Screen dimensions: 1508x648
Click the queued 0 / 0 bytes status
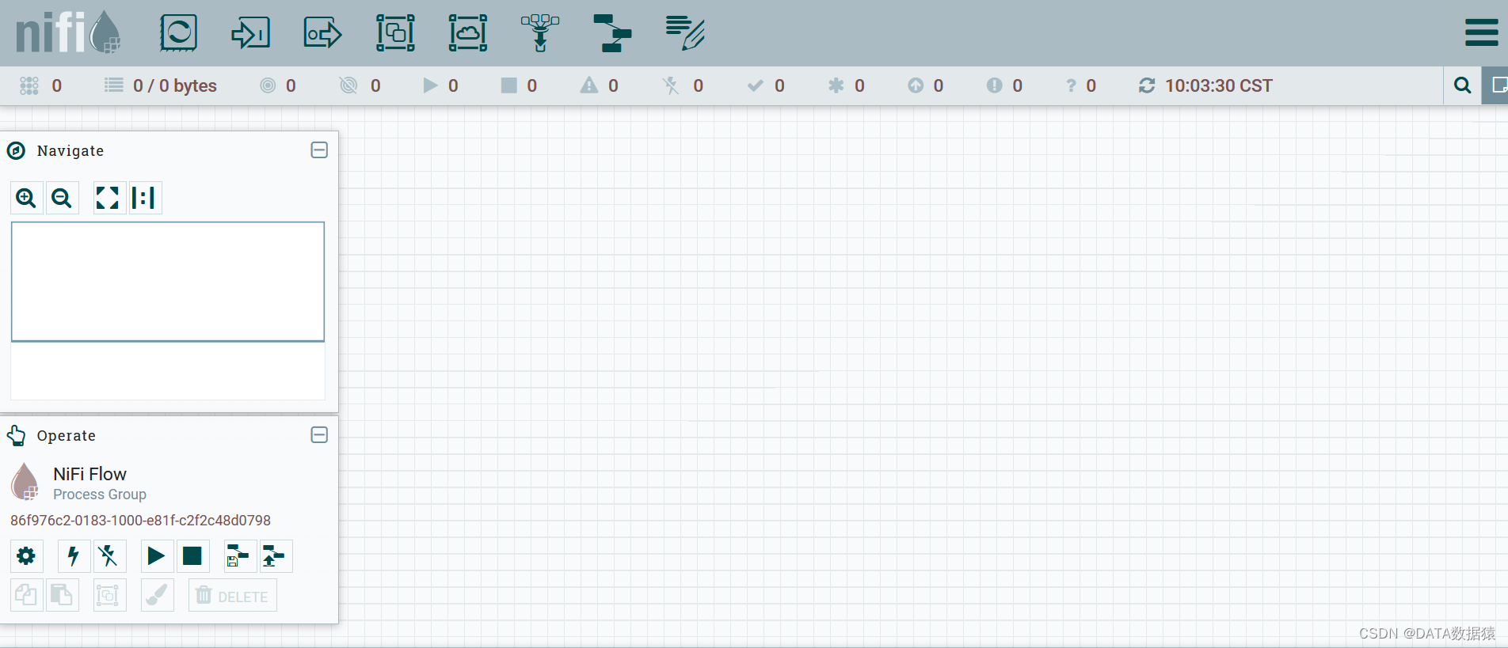coord(161,85)
